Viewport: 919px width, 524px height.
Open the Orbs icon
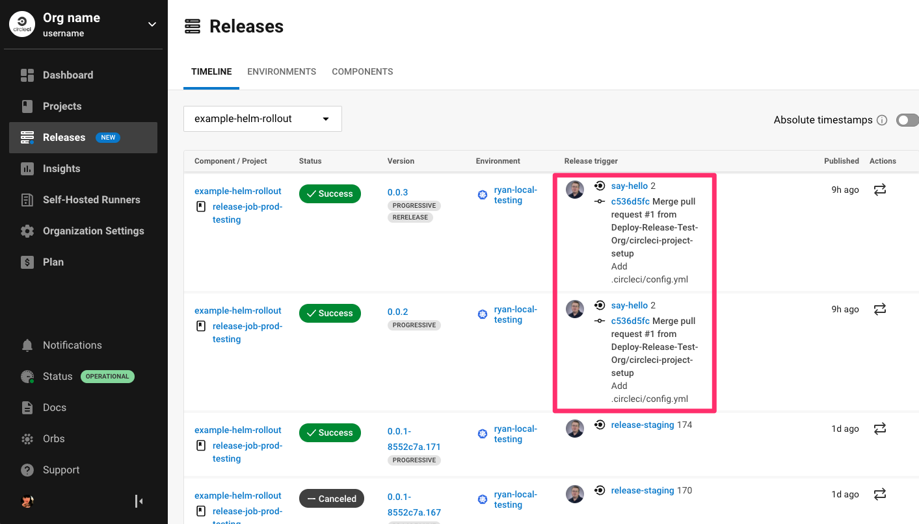(27, 439)
